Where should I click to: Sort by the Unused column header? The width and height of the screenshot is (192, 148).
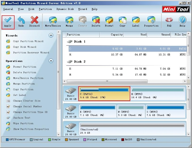tap(159, 35)
